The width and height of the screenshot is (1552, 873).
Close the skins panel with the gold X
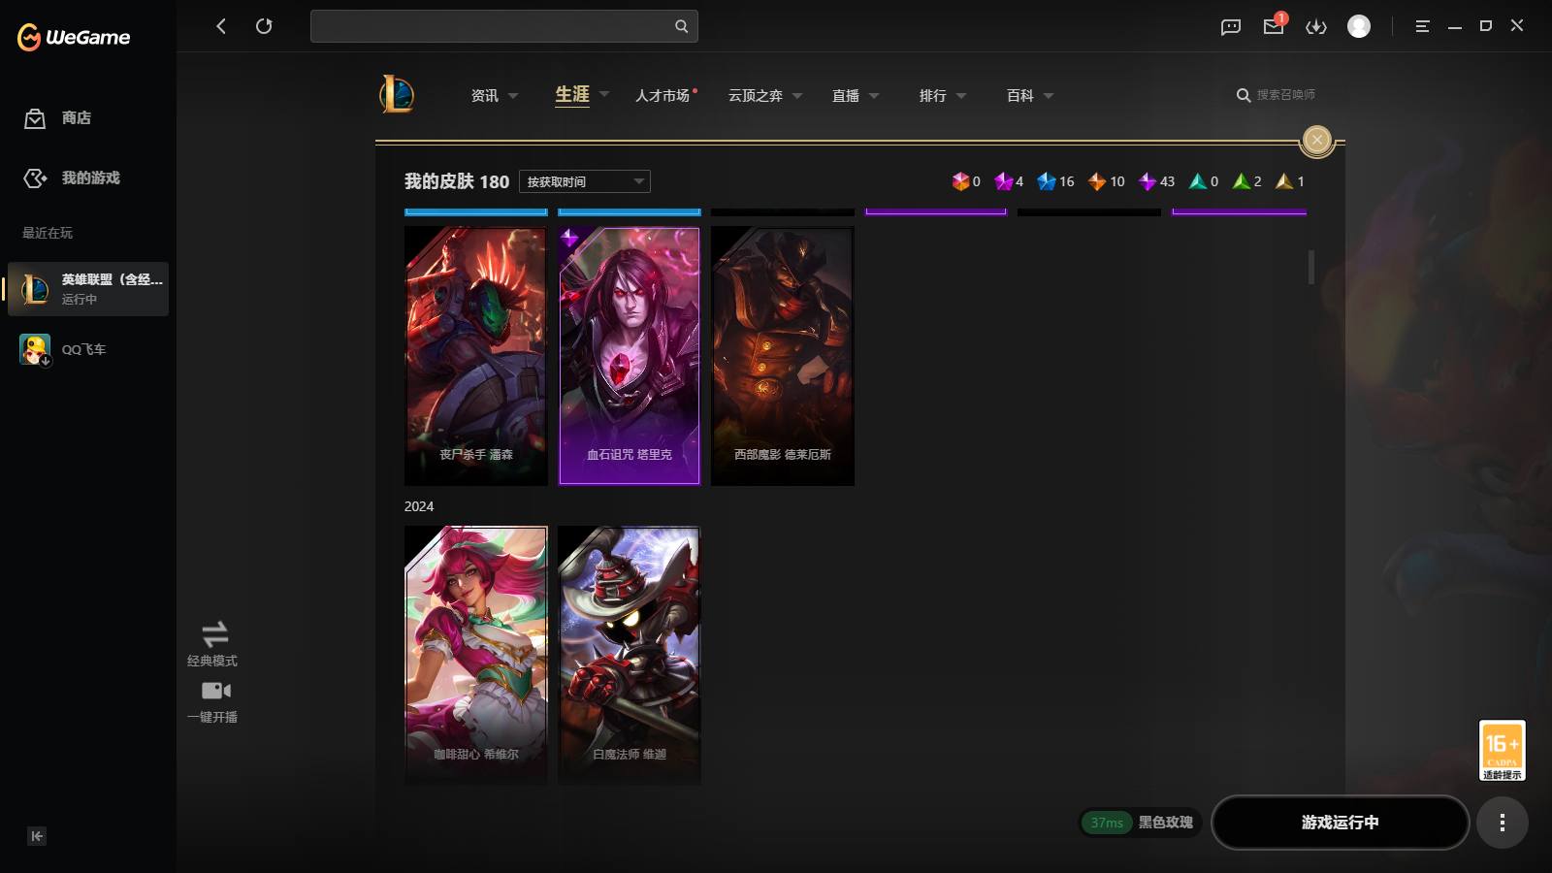click(1316, 141)
